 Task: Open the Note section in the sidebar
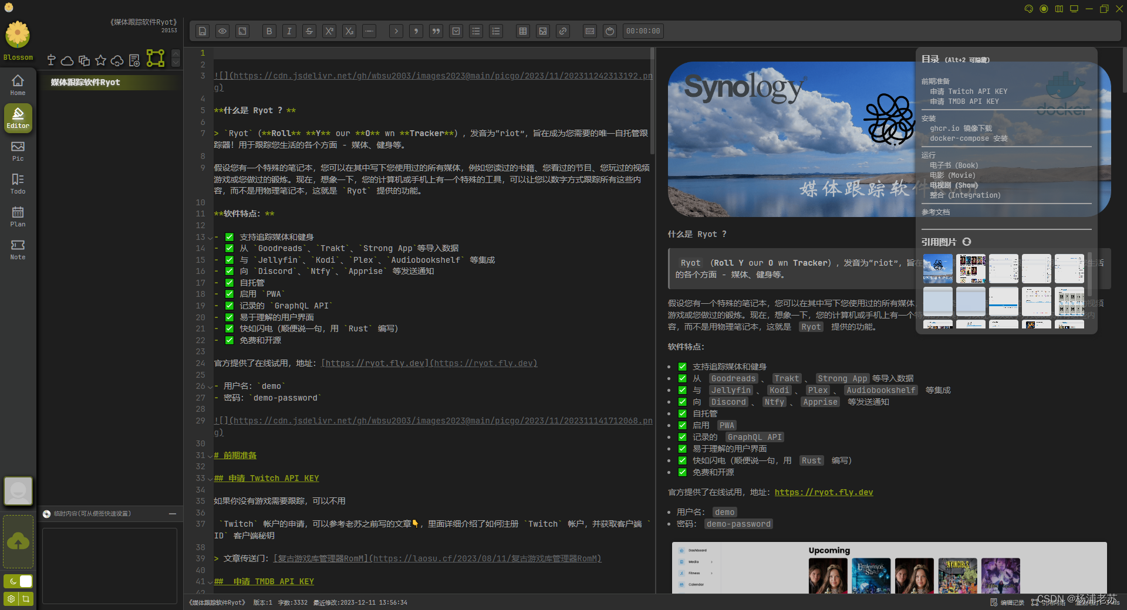(x=18, y=249)
